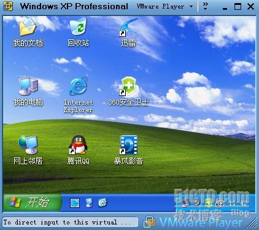The height and width of the screenshot is (230, 259).
Task: Select the 暴风影音 media player shortcut
Action: click(128, 145)
